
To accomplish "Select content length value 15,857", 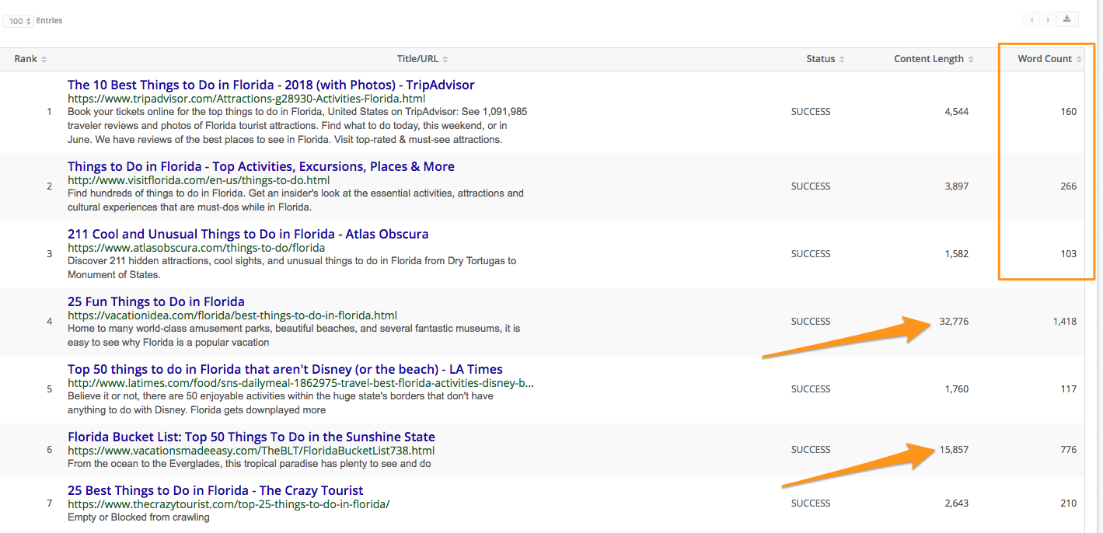I will [954, 450].
